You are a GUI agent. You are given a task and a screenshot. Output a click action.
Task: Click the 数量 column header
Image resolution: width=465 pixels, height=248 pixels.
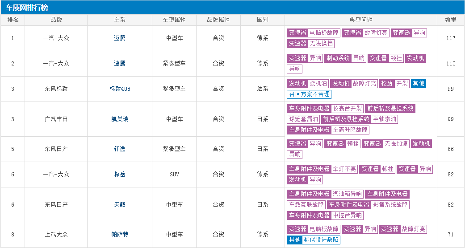click(451, 20)
